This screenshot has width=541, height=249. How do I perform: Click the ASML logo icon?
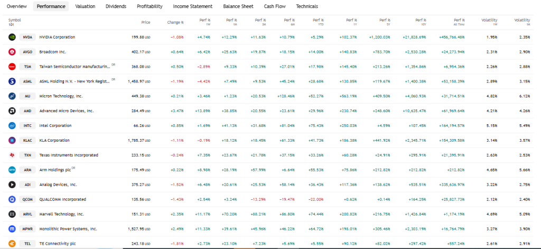tap(12, 81)
